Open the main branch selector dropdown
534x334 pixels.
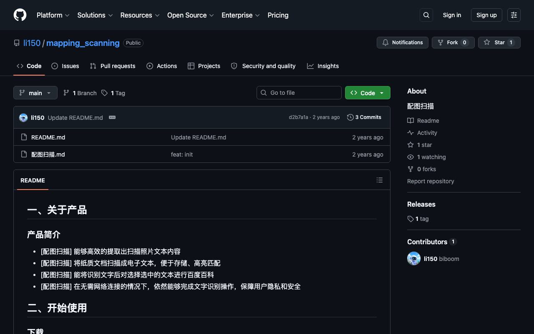coord(35,93)
